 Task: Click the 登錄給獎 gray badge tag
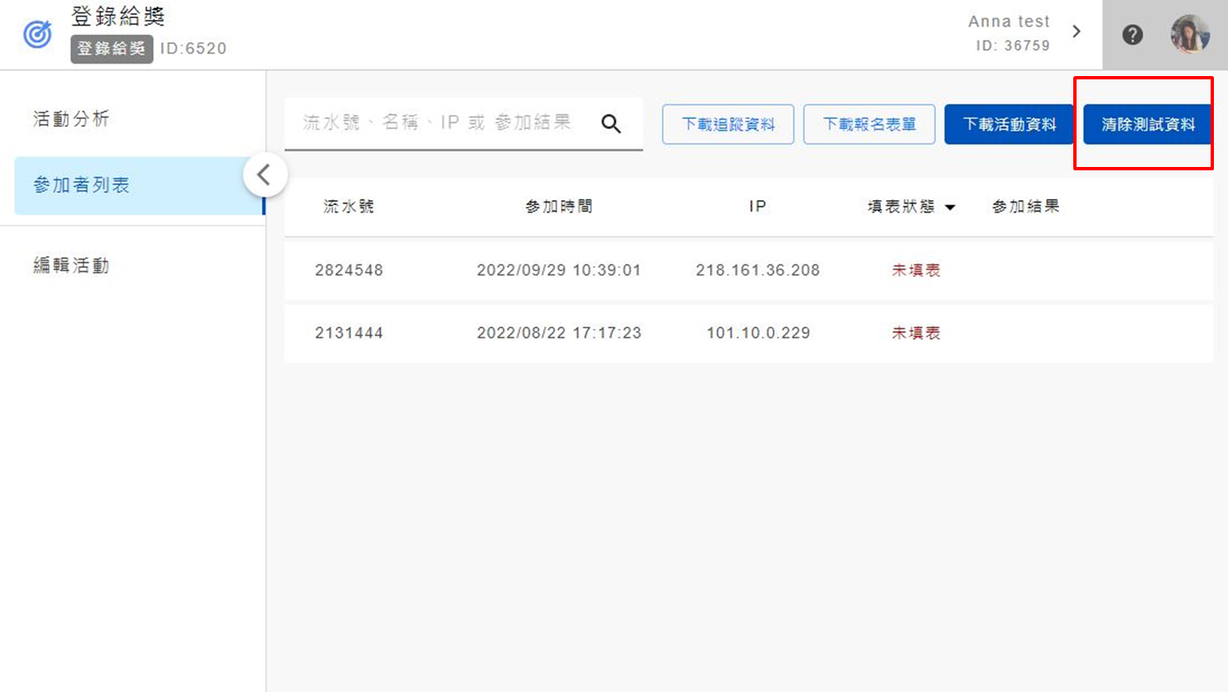111,49
